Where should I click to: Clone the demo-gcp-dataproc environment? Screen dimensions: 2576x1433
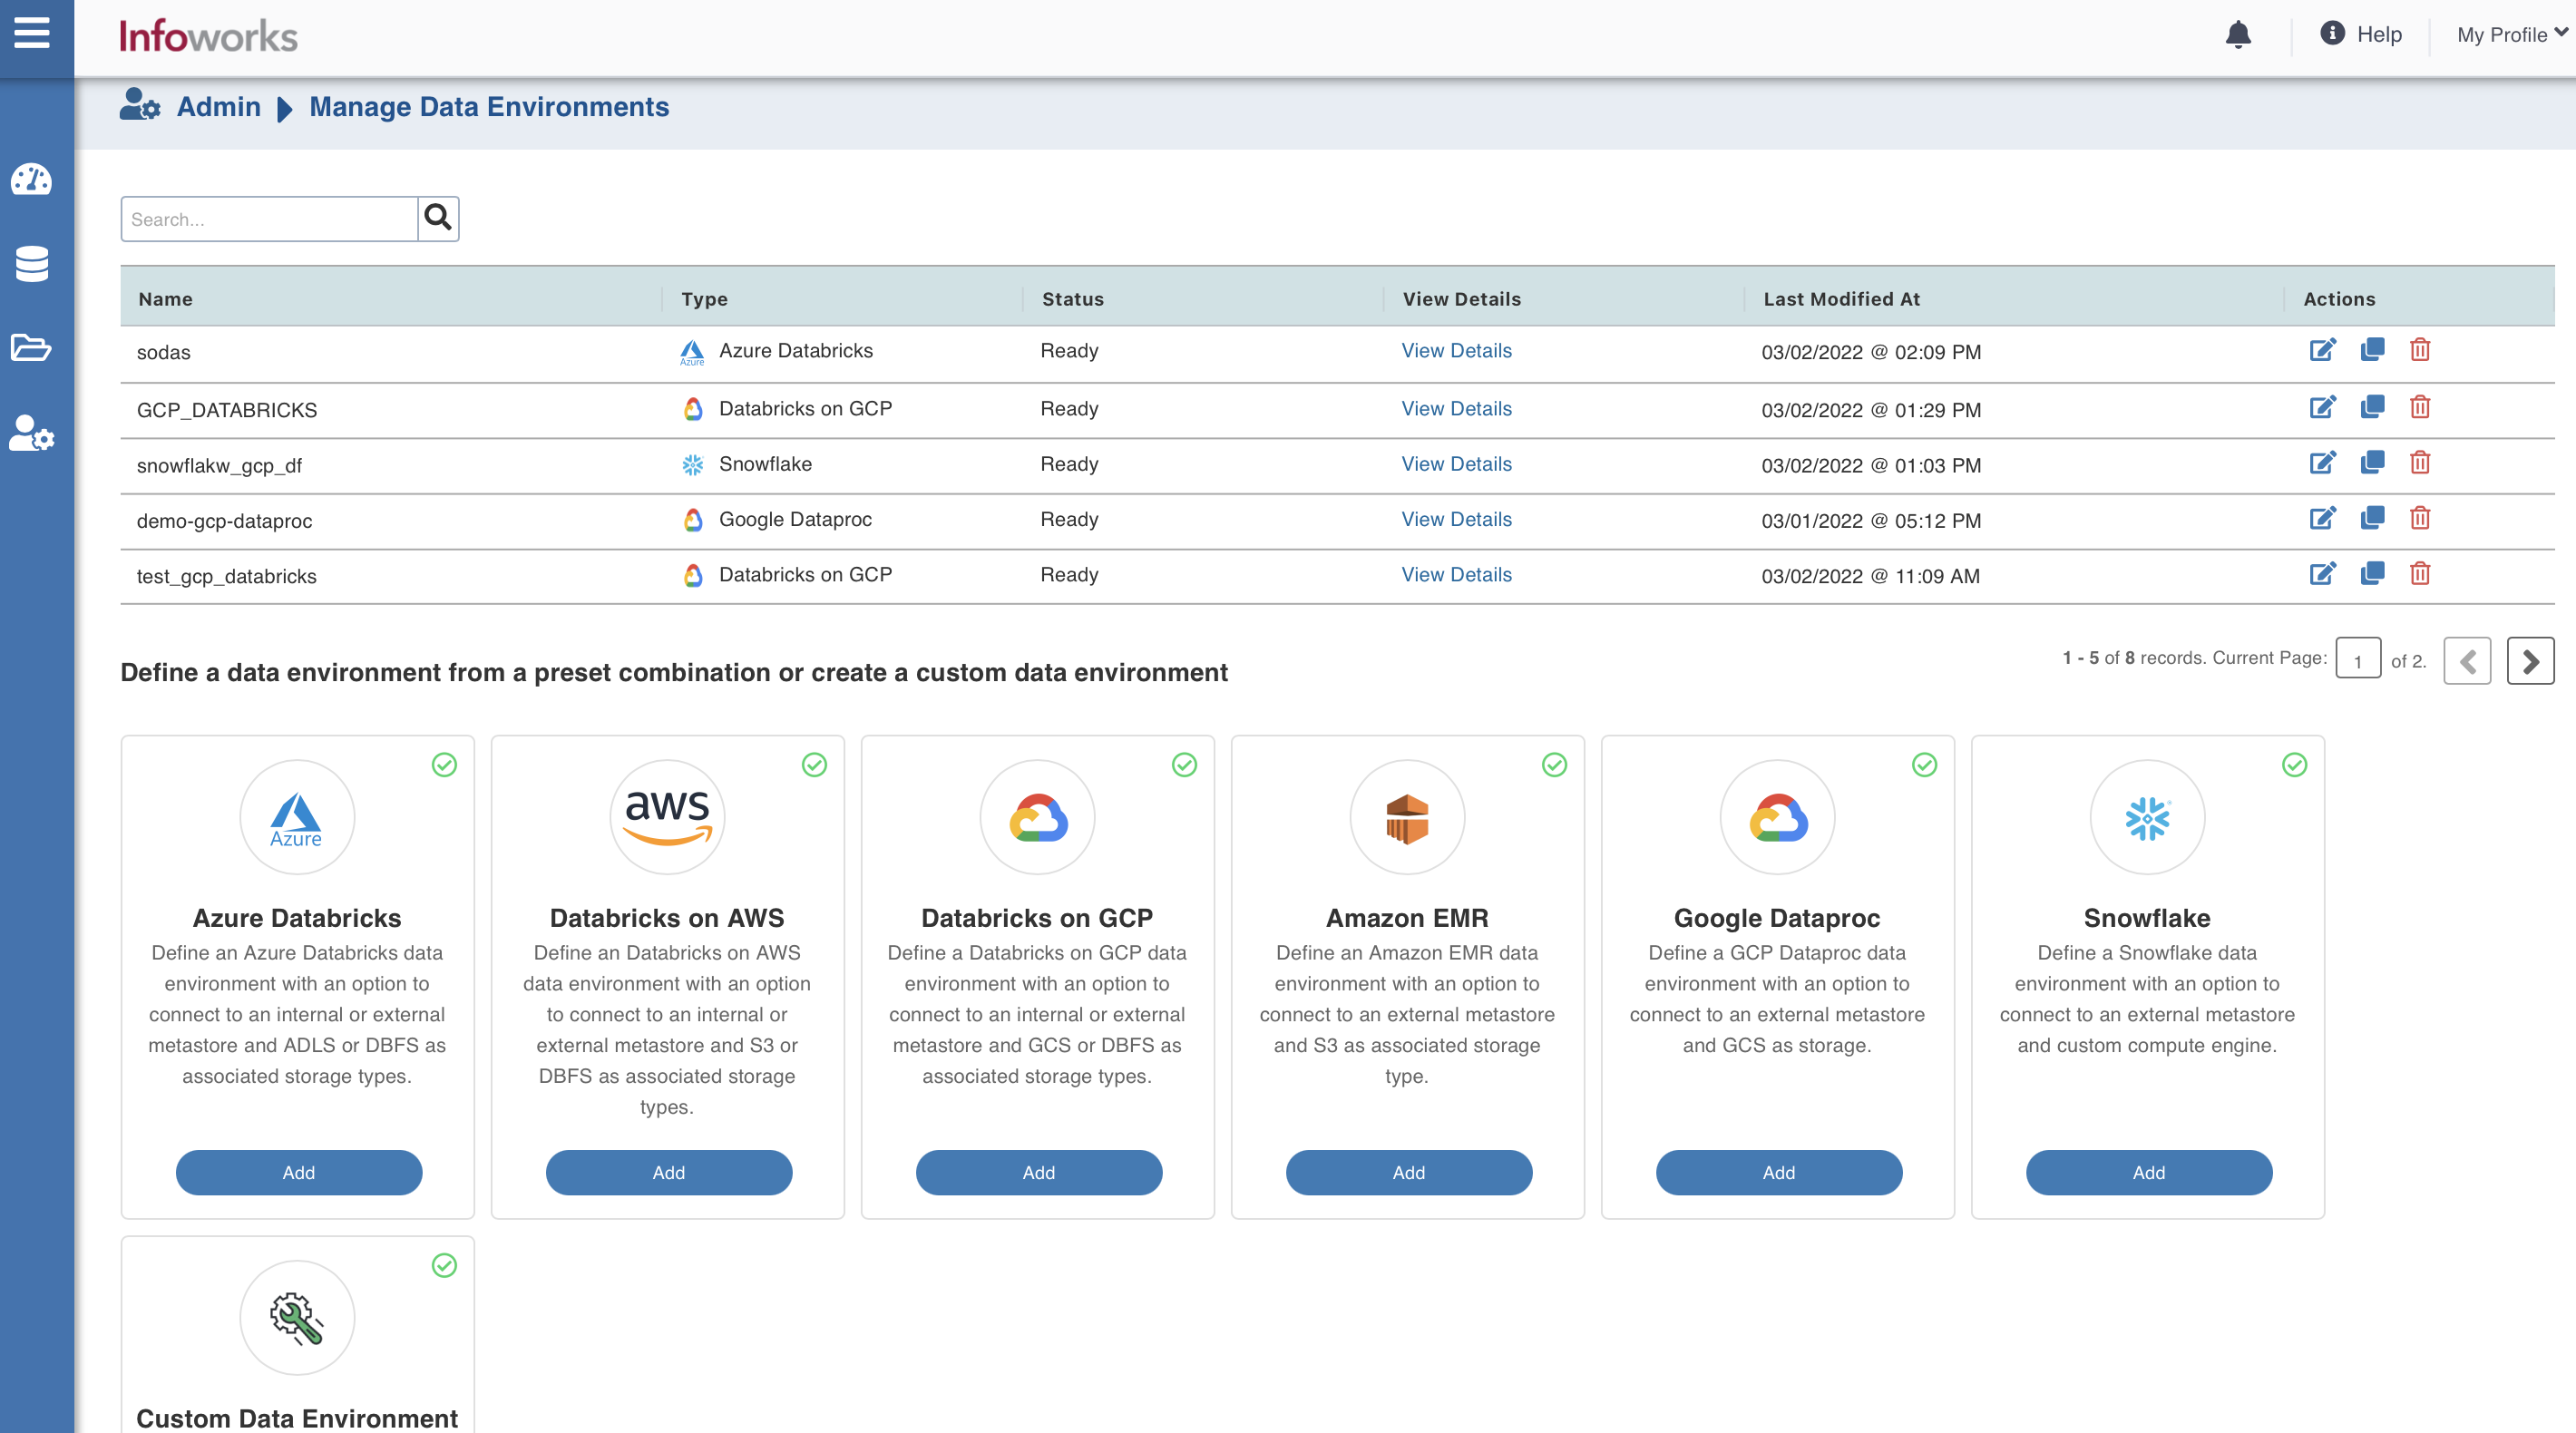2372,518
